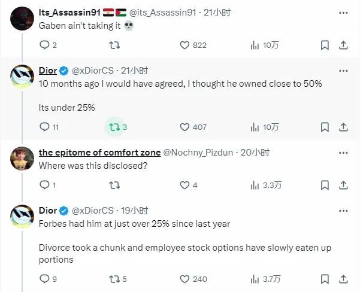Bookmark Dior's Forbes tweet
The image size is (363, 292).
pos(324,278)
